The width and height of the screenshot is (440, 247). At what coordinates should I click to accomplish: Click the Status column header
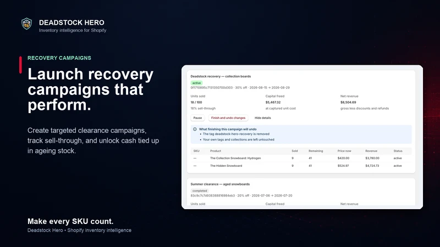pyautogui.click(x=398, y=151)
